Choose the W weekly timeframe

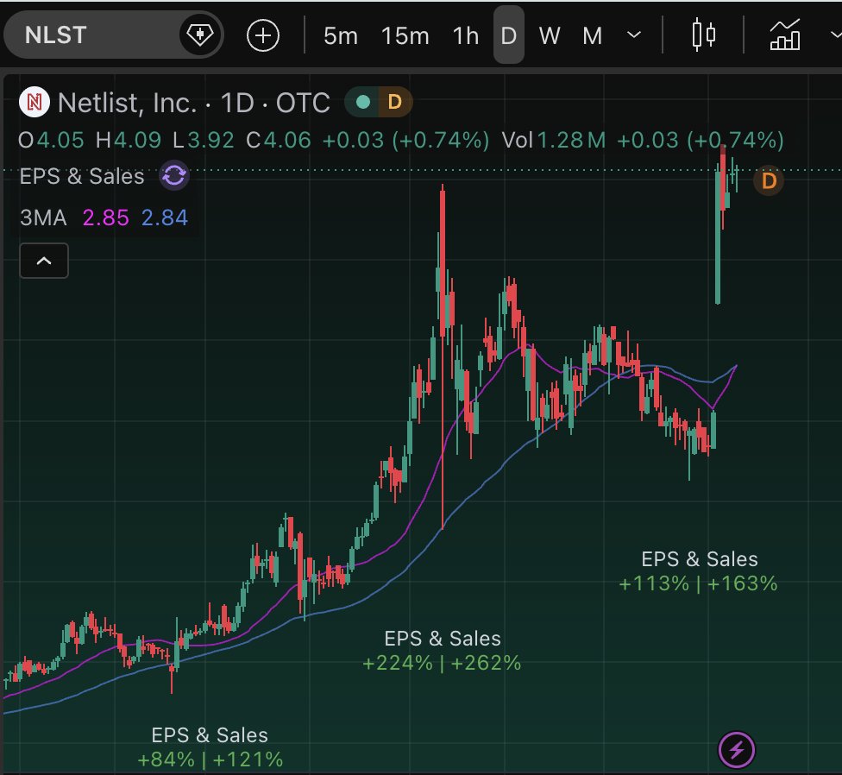550,36
